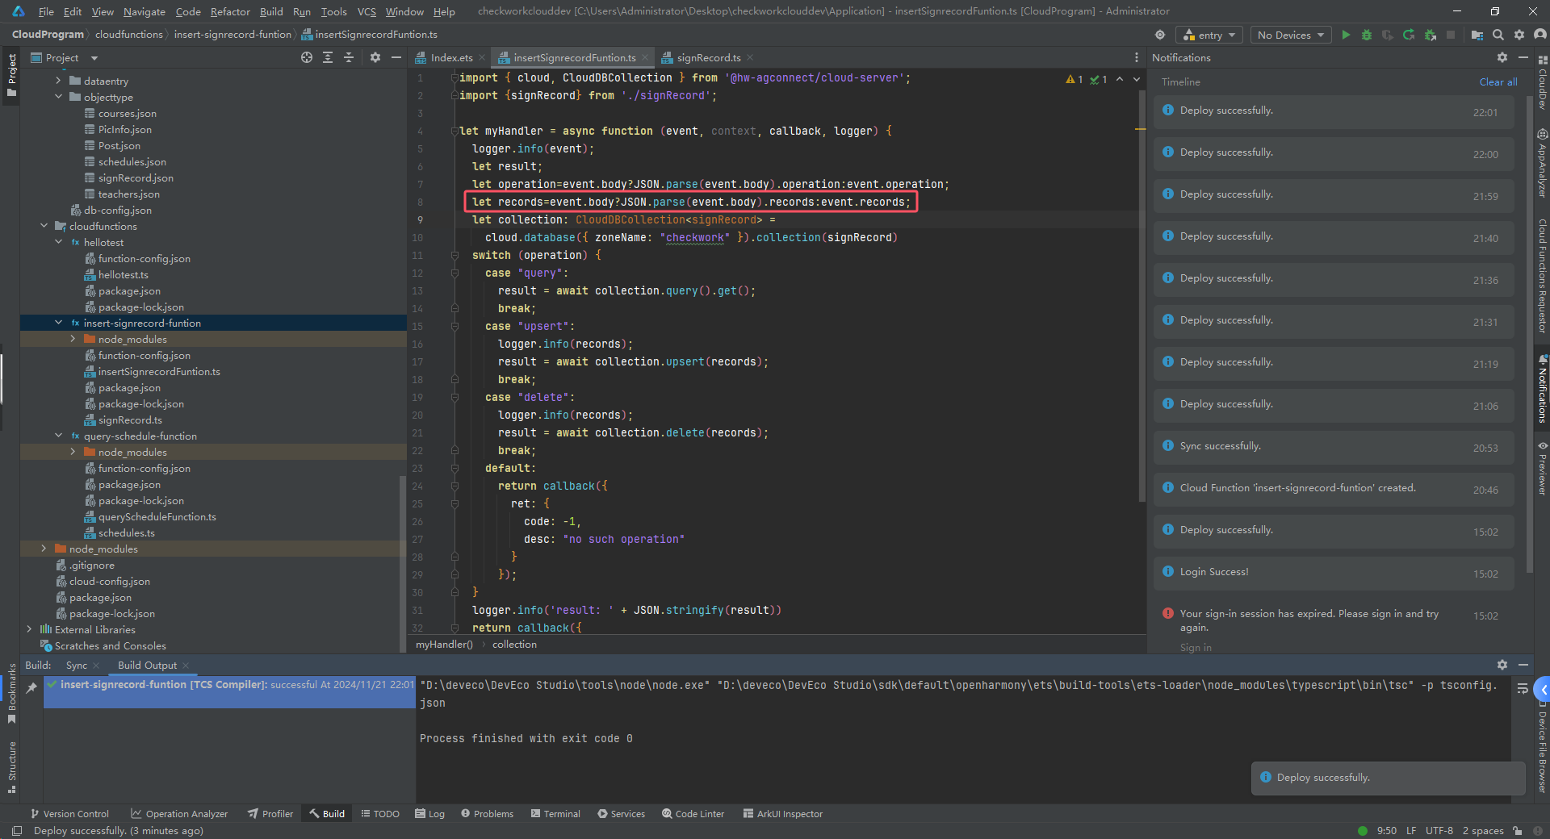
Task: Expand all nodes in Project panel
Action: 328,57
